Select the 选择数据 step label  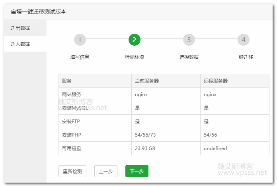pos(189,57)
